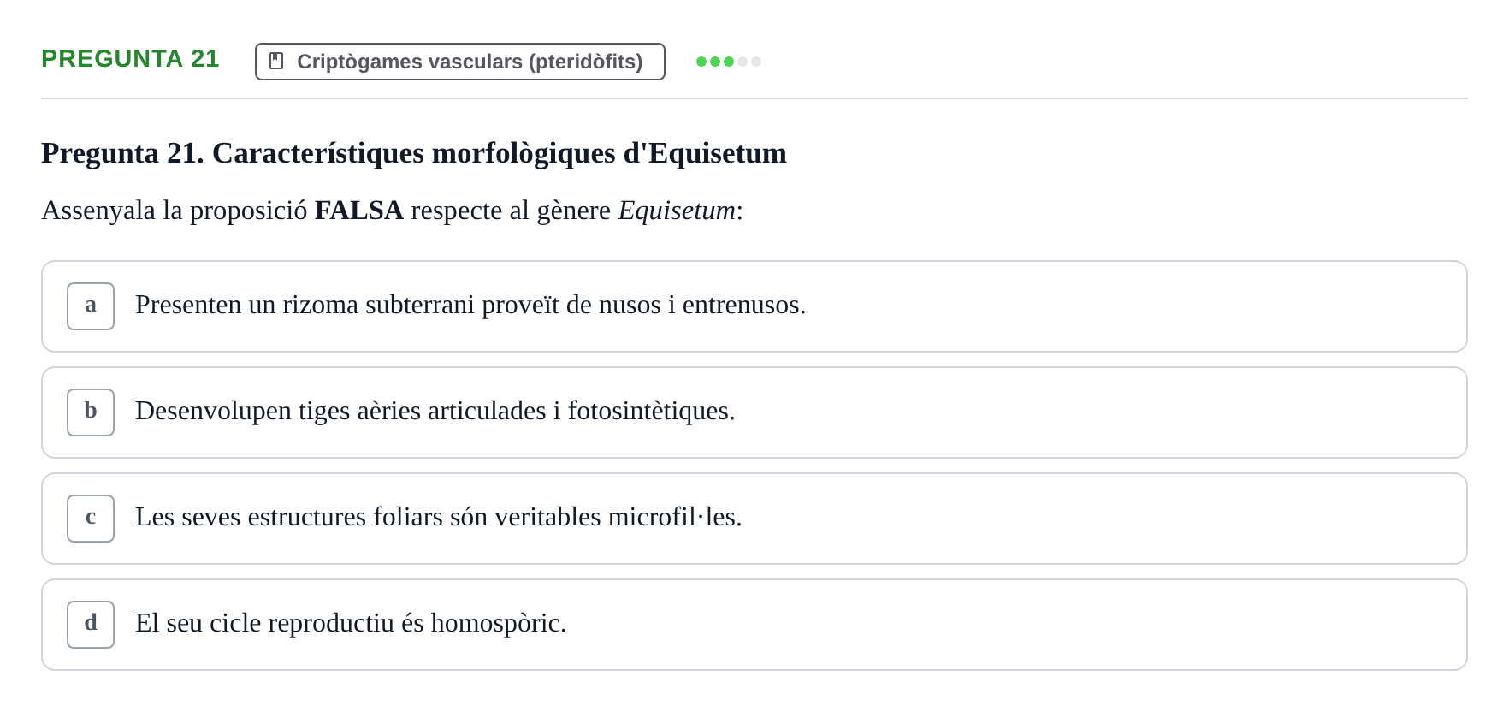Click the PREGUNTA 21 header label
1509x712 pixels.
pyautogui.click(x=130, y=58)
